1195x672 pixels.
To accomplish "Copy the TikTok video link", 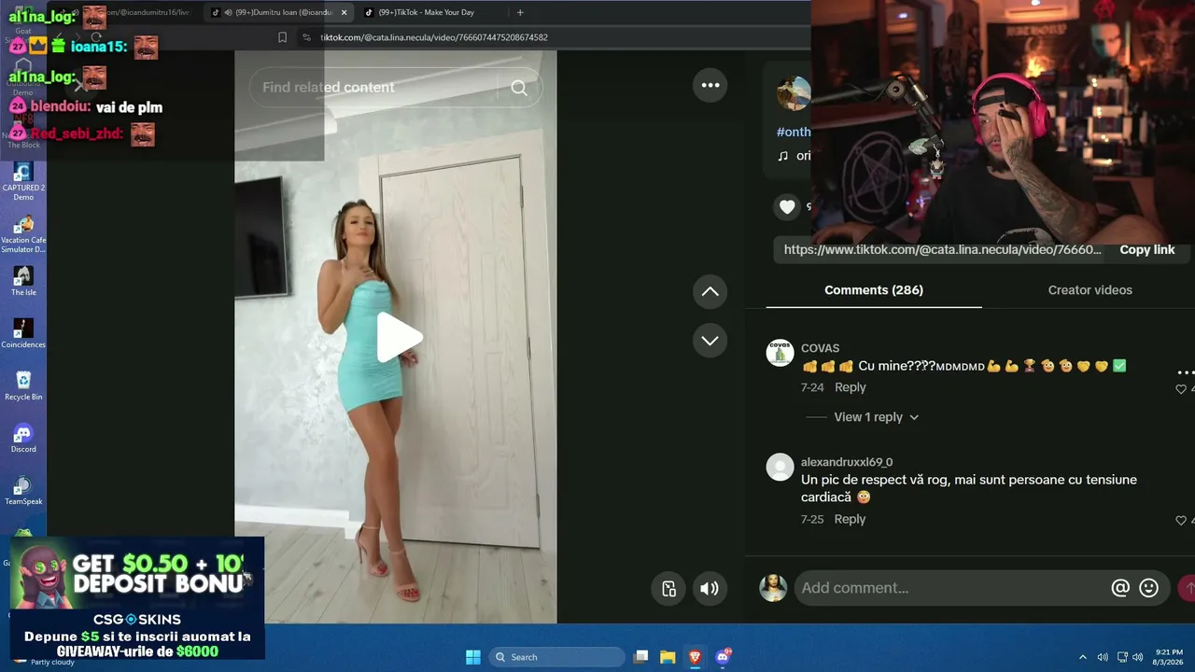I will (x=1147, y=250).
